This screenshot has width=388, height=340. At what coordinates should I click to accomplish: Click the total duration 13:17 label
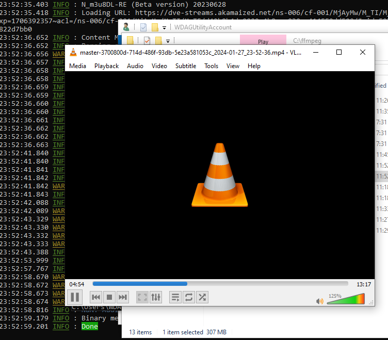point(364,284)
